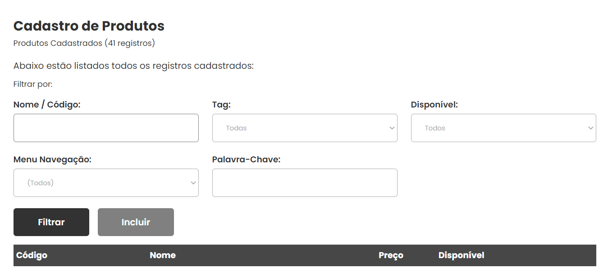Open the Tag dropdown showing Todas

(305, 128)
